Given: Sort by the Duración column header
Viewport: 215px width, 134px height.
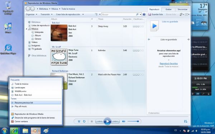Looking at the screenshot, I should (127, 19).
